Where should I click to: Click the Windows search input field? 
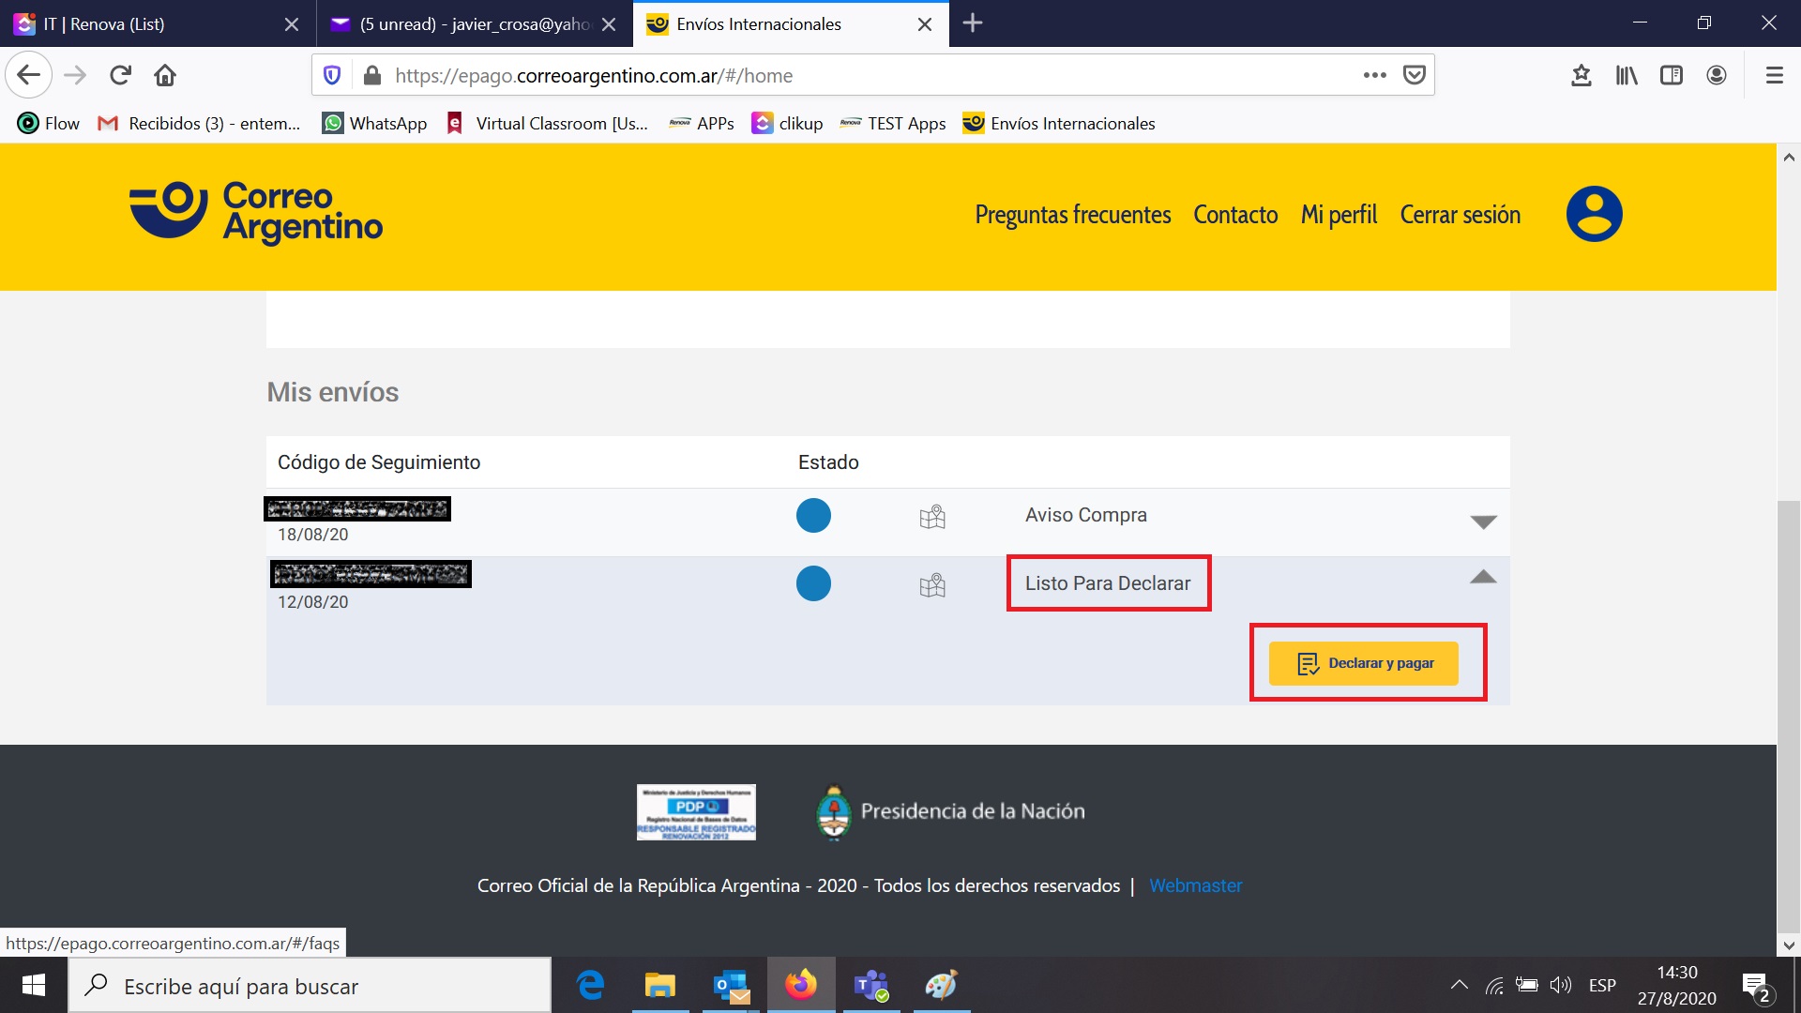click(310, 985)
